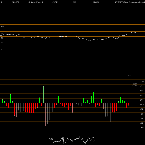Select the tallest green histogram bar
The width and height of the screenshot is (145, 145).
(x=44, y=95)
